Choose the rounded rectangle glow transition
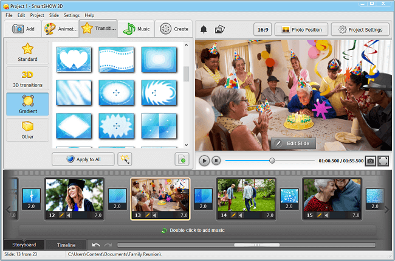This screenshot has width=395, height=261. tap(159, 59)
